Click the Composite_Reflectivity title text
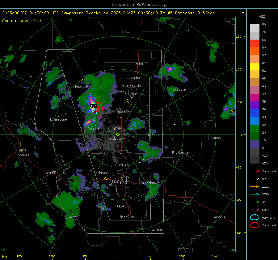The height and width of the screenshot is (260, 278). (x=139, y=5)
